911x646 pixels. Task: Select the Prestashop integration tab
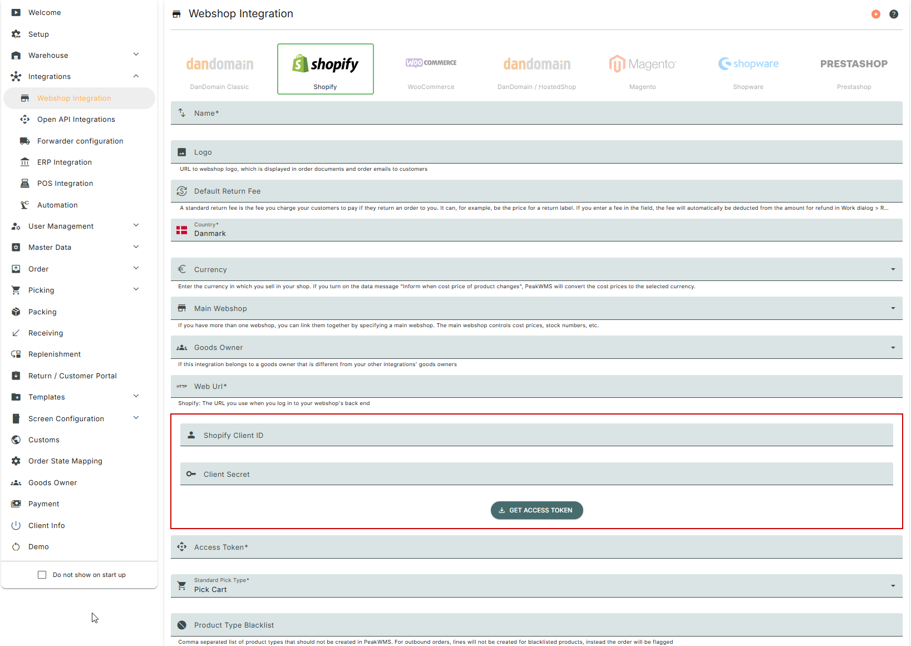[854, 69]
